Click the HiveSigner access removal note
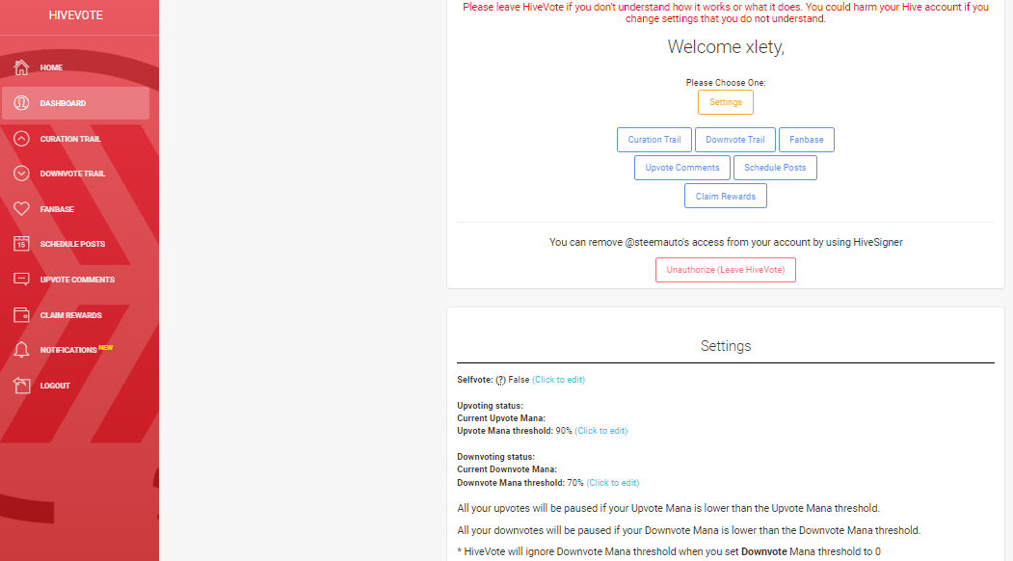Screen dimensions: 1013x561 point(726,242)
